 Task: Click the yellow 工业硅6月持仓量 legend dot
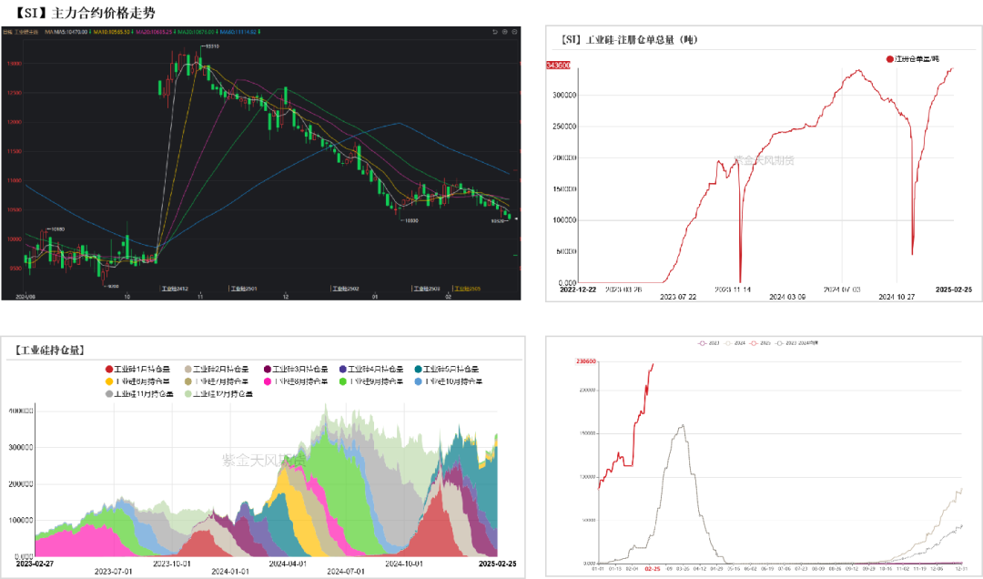click(x=109, y=381)
